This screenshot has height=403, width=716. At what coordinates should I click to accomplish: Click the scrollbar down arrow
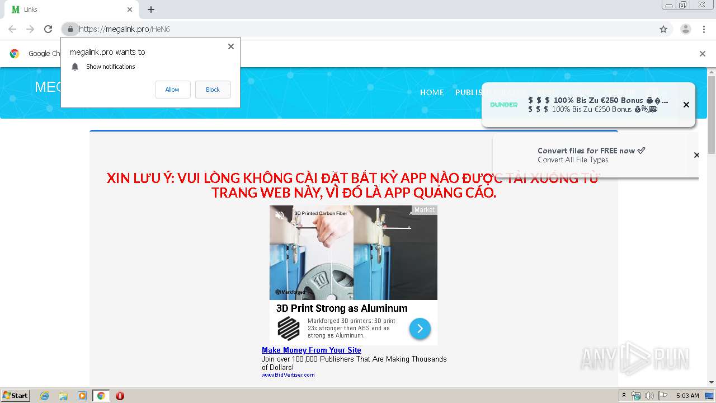(x=712, y=382)
